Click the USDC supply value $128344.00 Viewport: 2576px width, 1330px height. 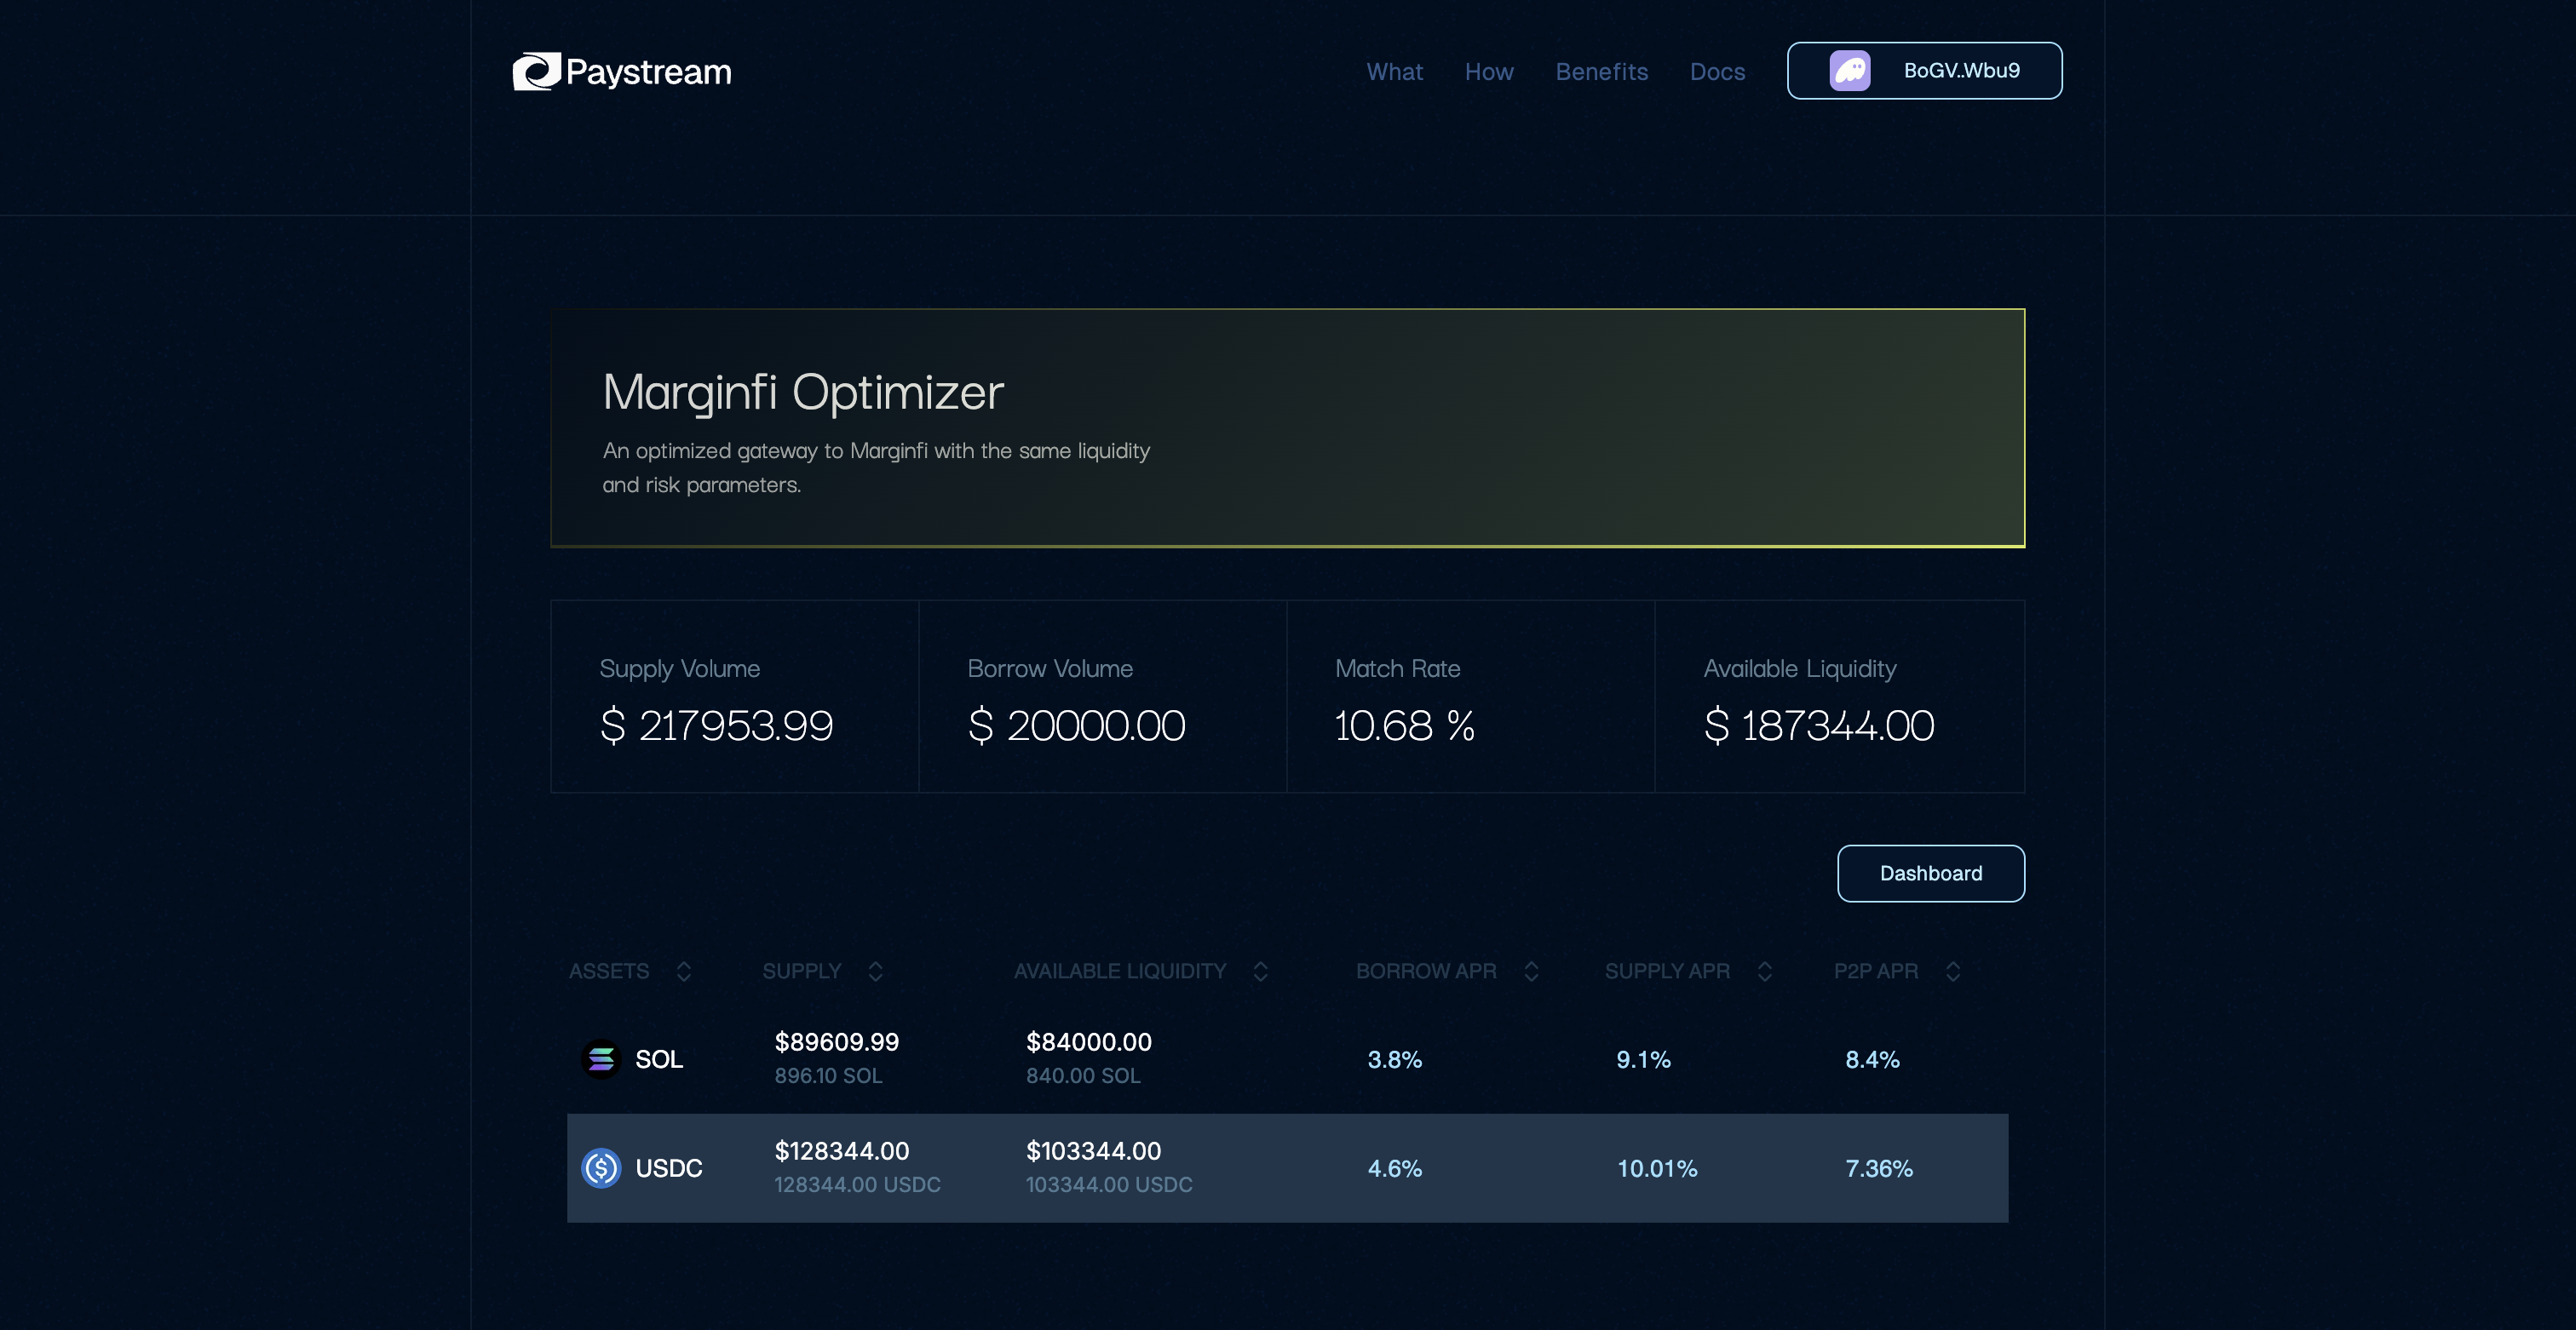pos(842,1151)
